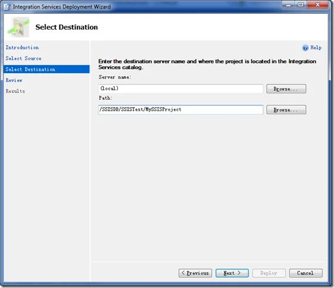Image resolution: width=334 pixels, height=288 pixels.
Task: Click the blue Help question mark icon
Action: click(305, 48)
